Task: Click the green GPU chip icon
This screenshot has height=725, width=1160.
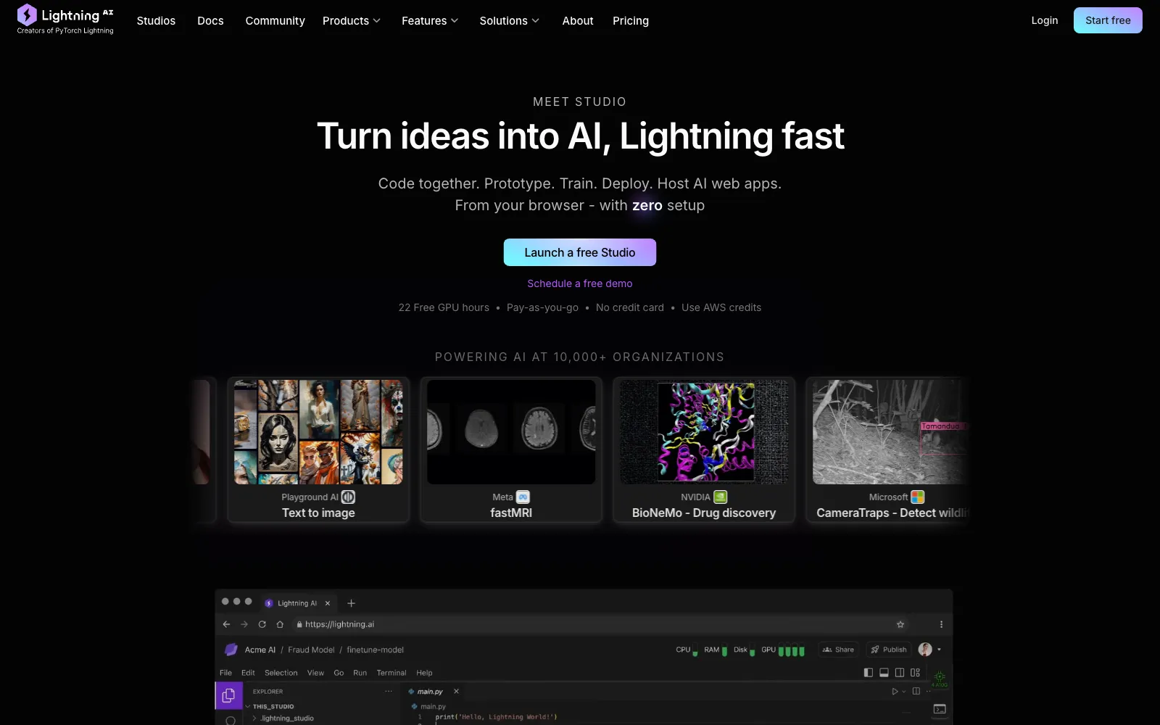Action: pos(940,679)
